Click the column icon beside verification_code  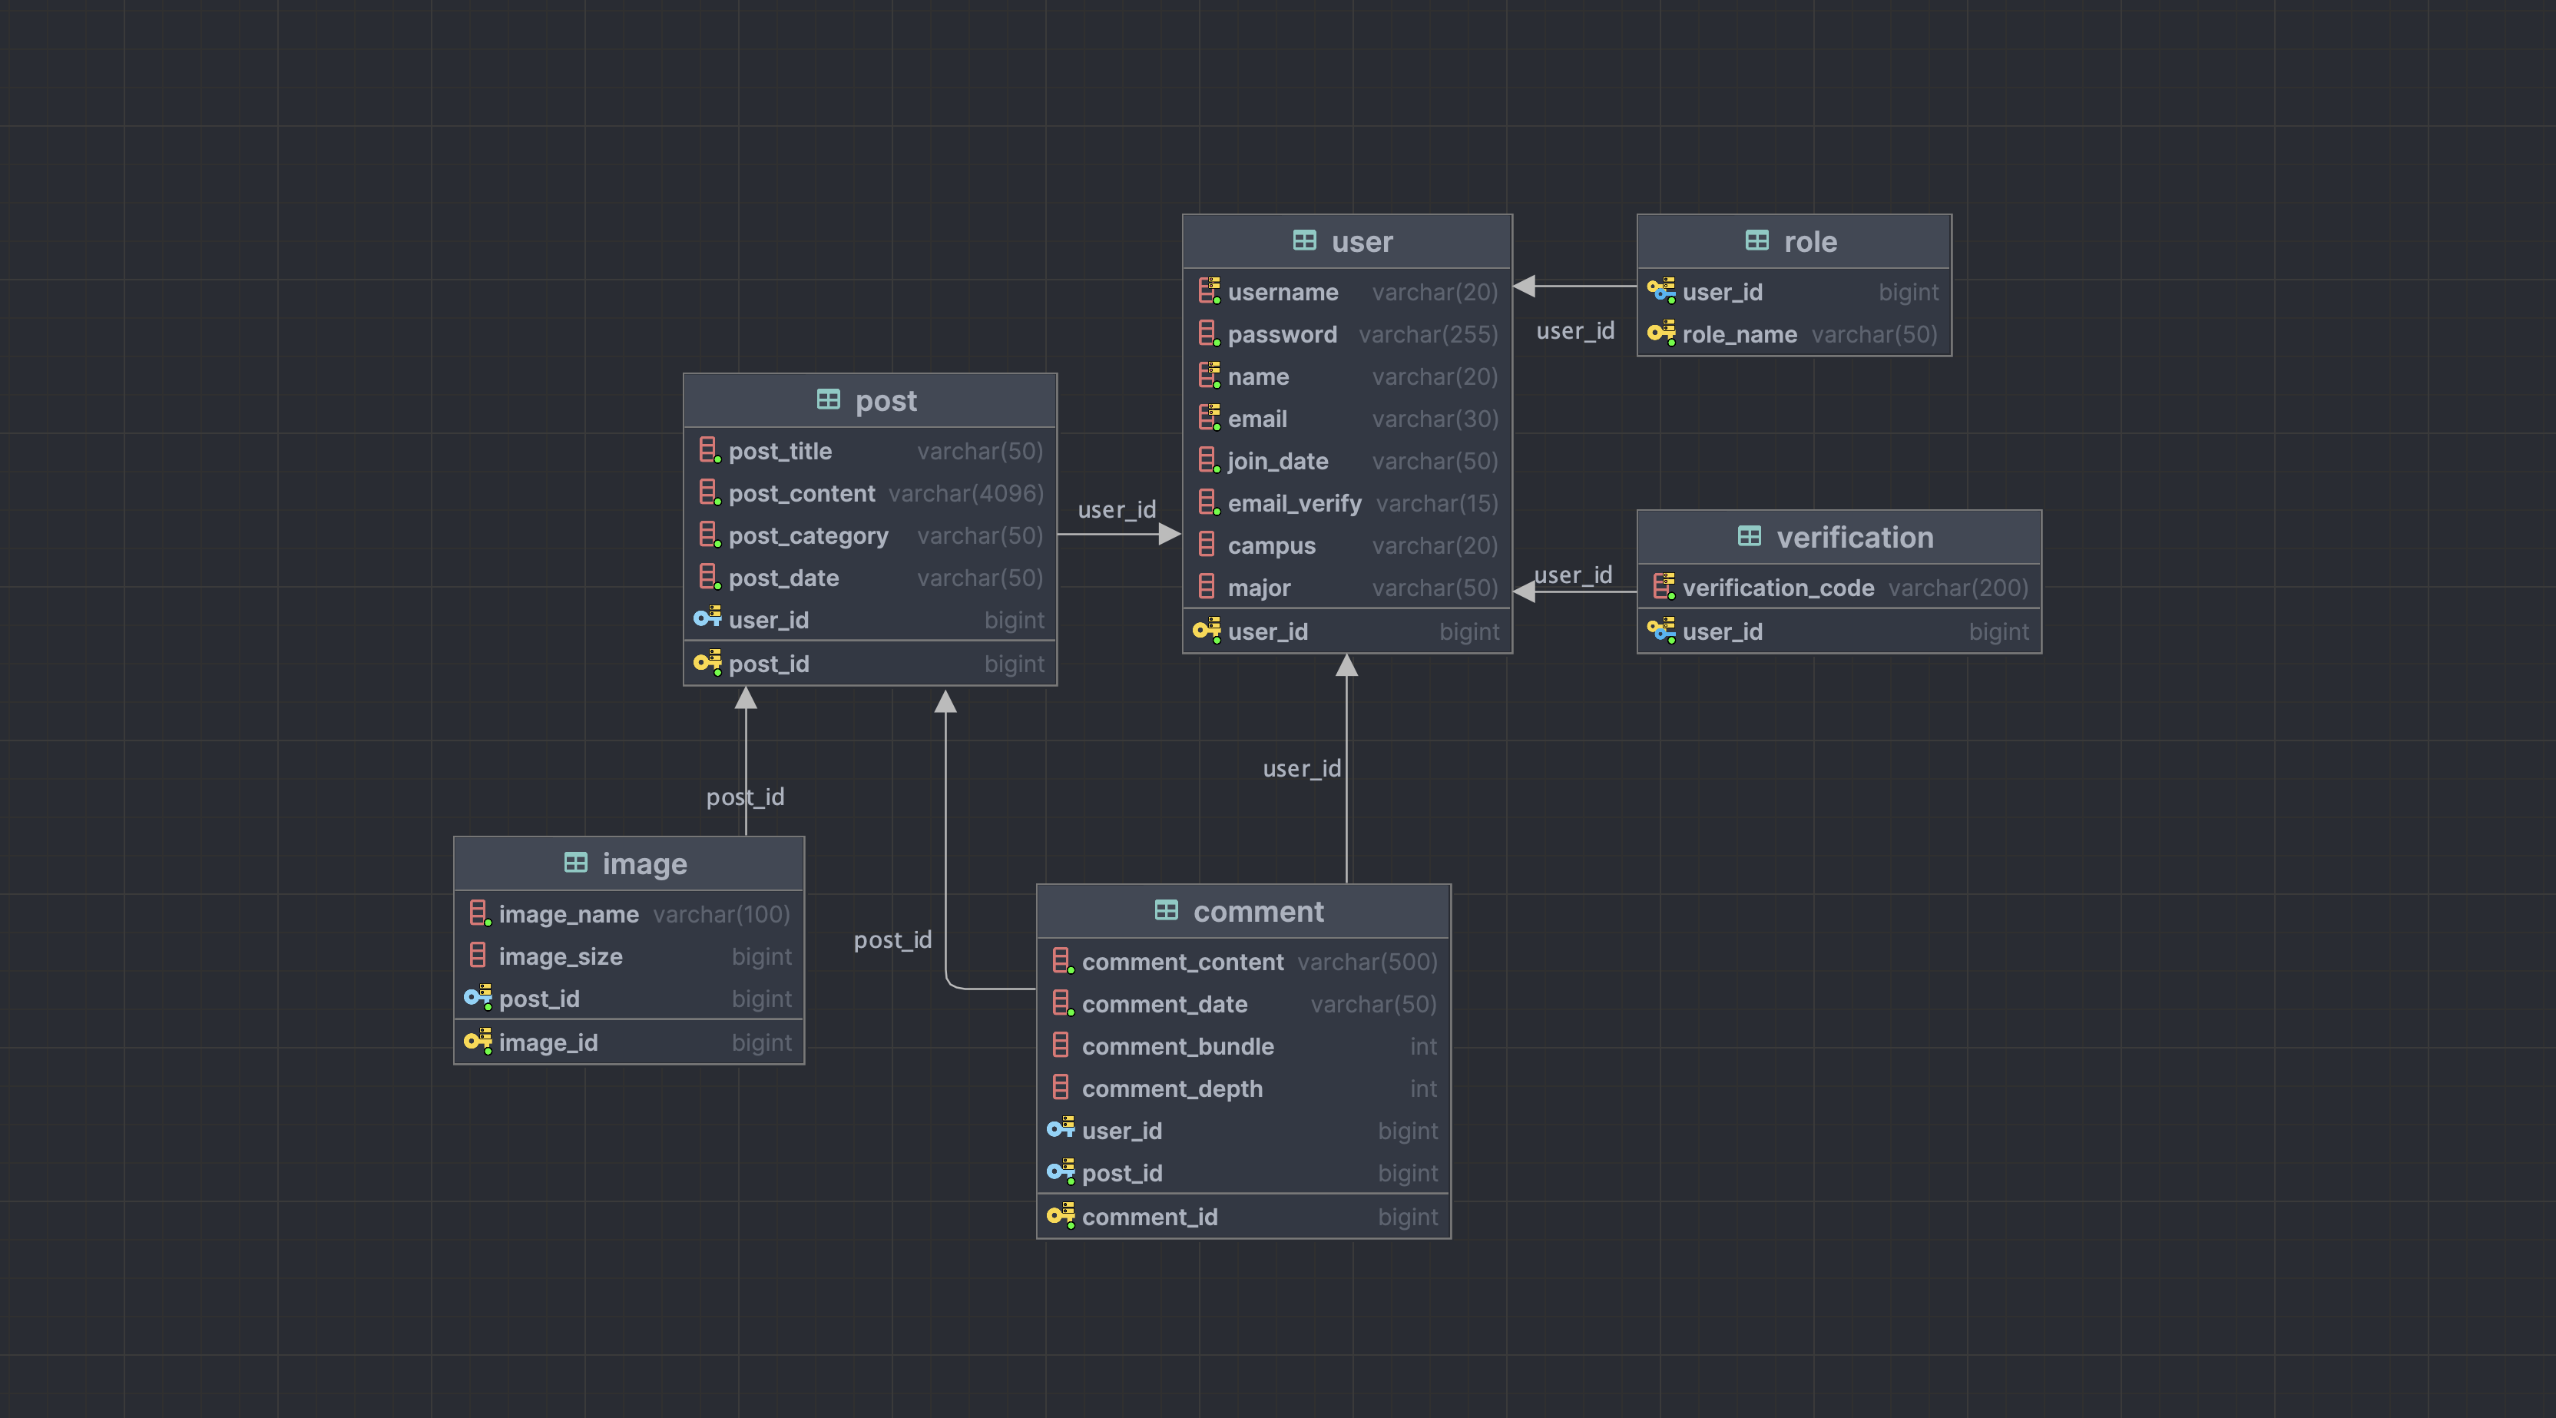(x=1663, y=588)
